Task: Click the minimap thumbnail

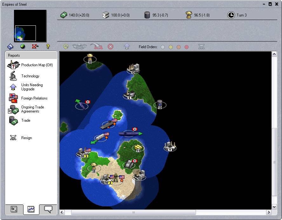Action: [x=30, y=26]
